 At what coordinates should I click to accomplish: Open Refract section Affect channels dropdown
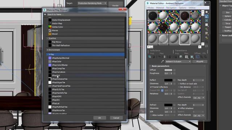click(x=199, y=116)
